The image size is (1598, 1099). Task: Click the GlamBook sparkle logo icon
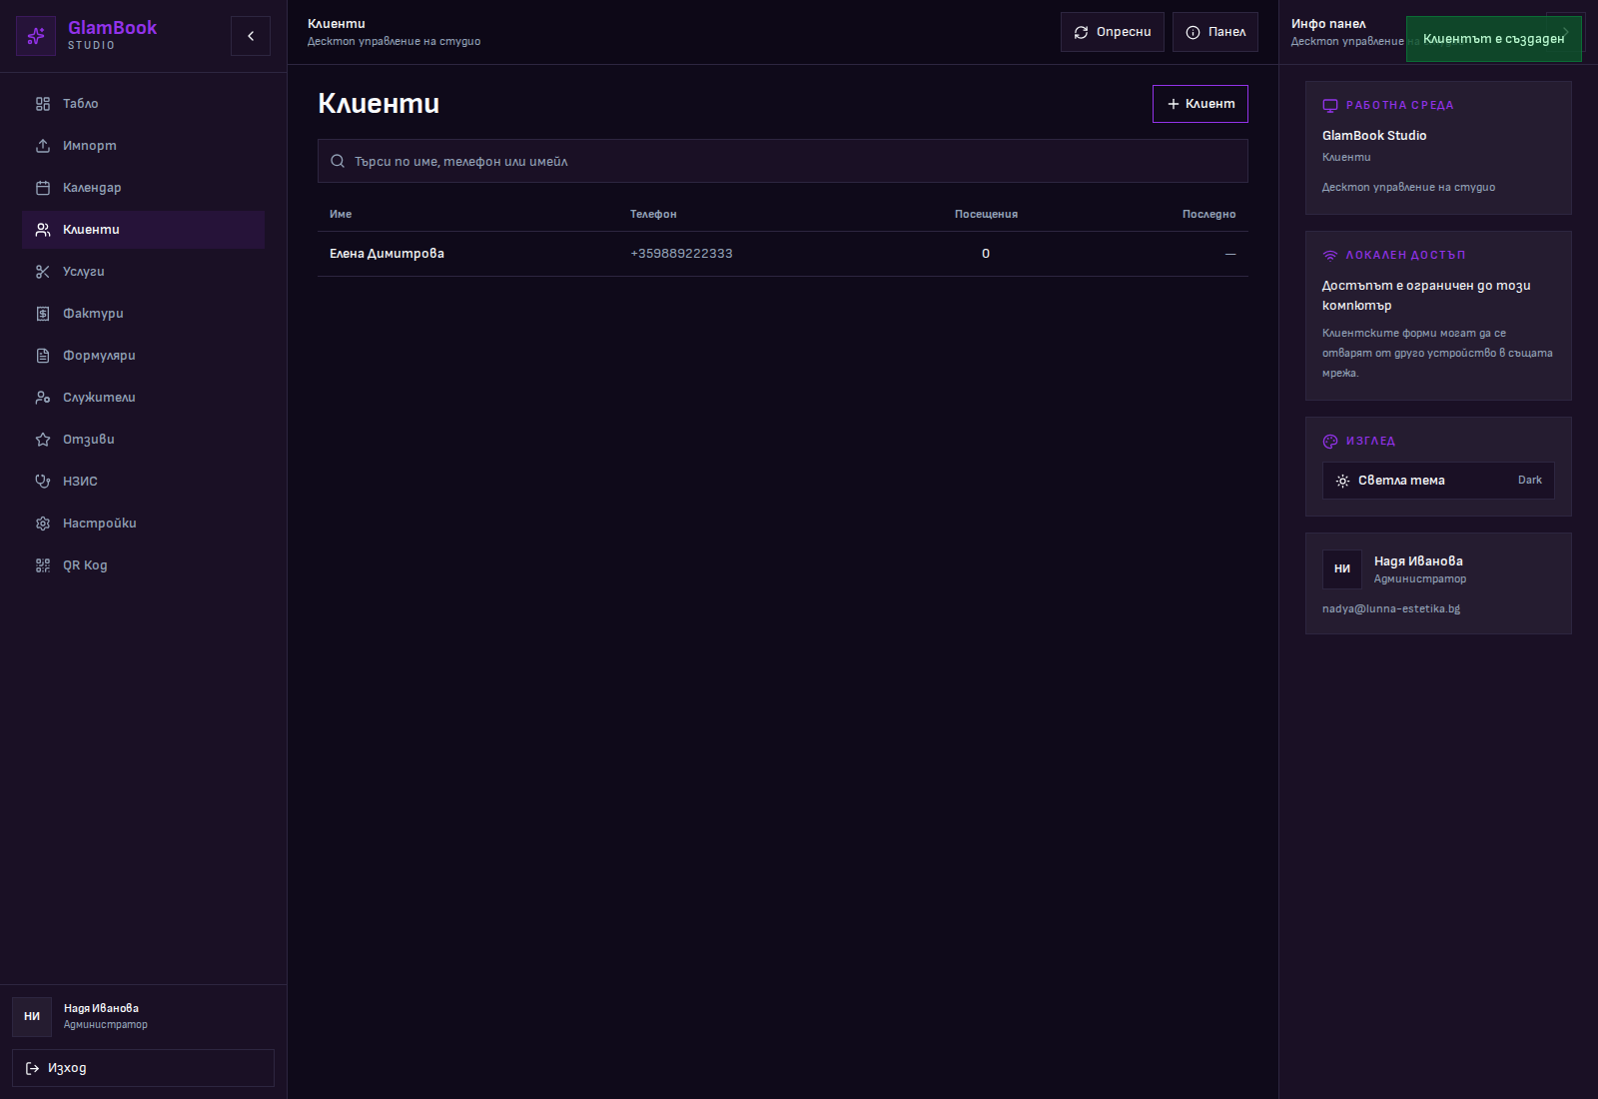click(x=36, y=36)
